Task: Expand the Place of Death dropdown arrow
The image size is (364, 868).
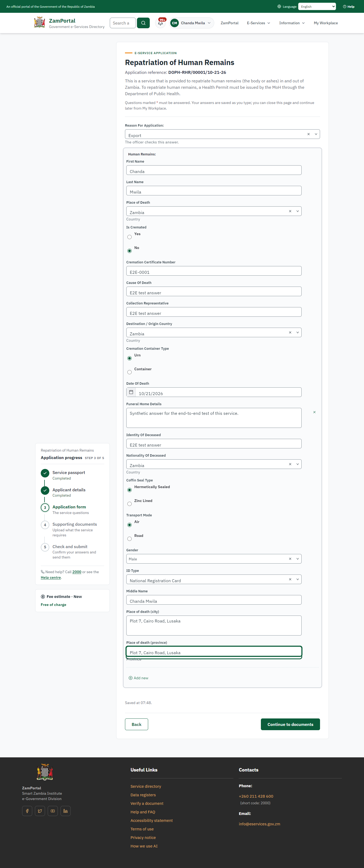Action: [297, 211]
